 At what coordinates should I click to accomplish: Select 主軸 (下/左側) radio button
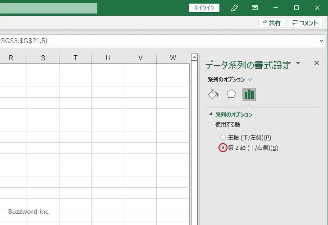(223, 137)
